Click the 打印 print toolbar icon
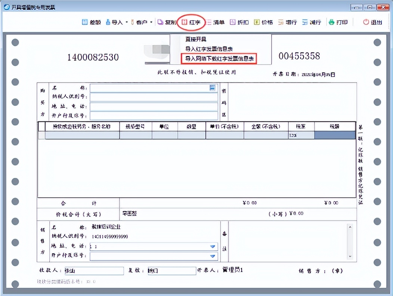 (x=340, y=22)
